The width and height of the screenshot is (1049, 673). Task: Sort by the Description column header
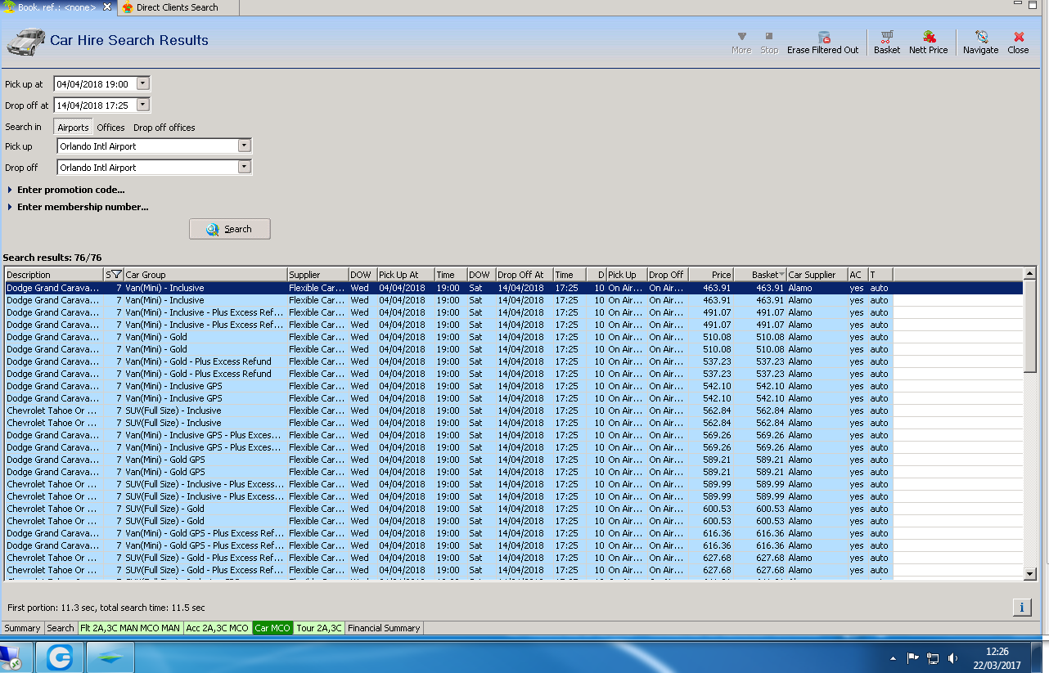pyautogui.click(x=54, y=275)
